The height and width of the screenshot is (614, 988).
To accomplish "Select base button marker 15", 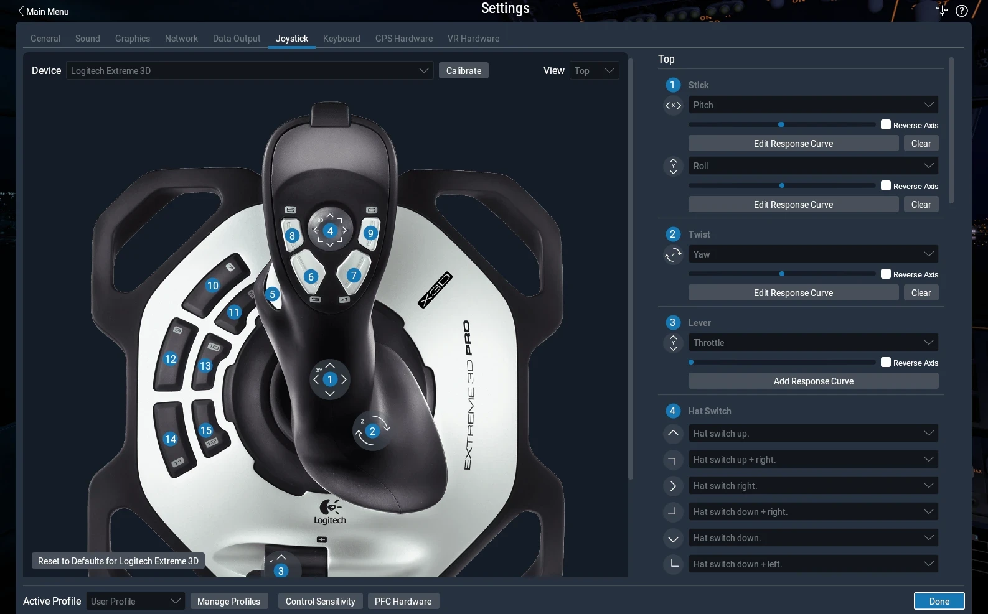I will [x=206, y=430].
